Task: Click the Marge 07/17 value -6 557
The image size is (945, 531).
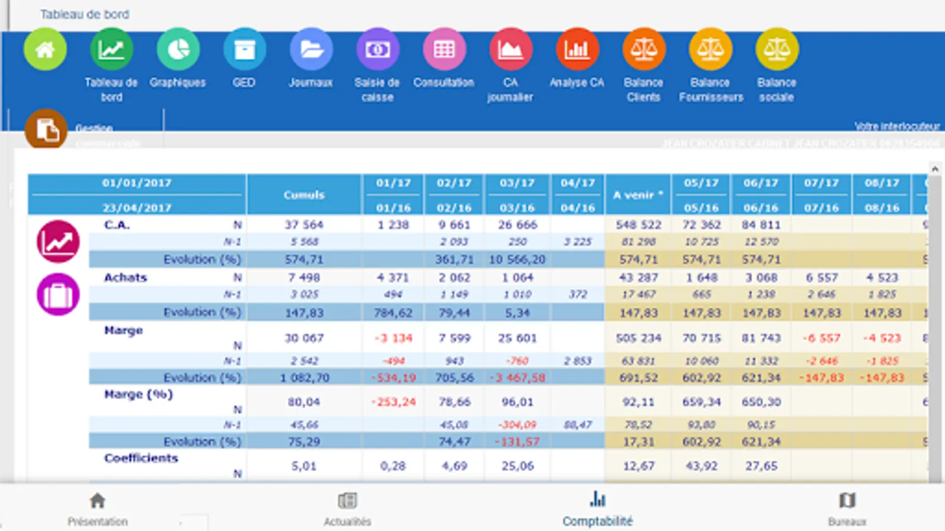Action: tap(822, 338)
